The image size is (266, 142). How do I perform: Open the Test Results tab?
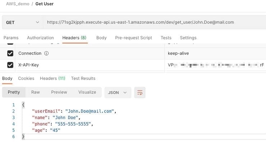83,79
